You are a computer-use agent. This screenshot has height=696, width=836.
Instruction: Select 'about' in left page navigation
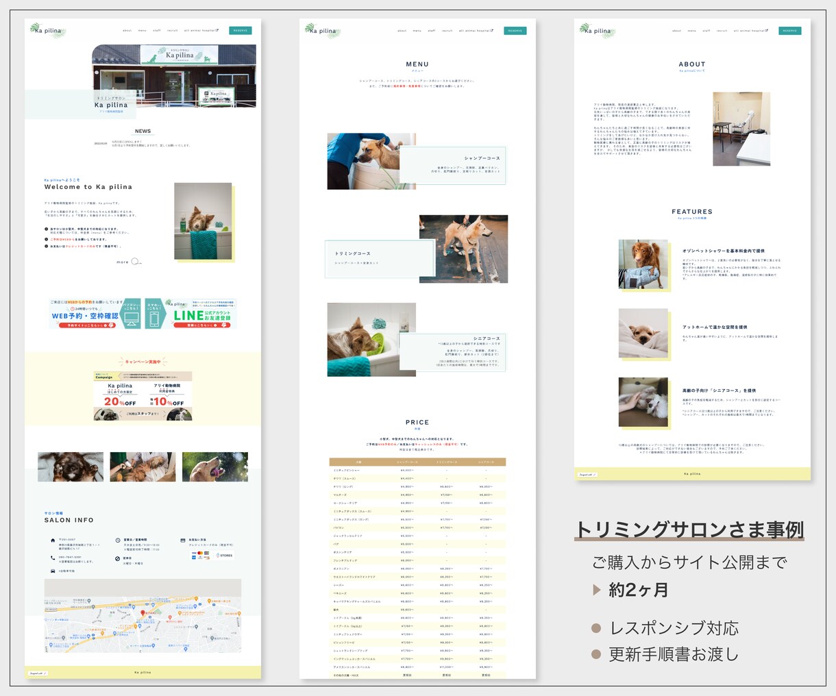[127, 30]
